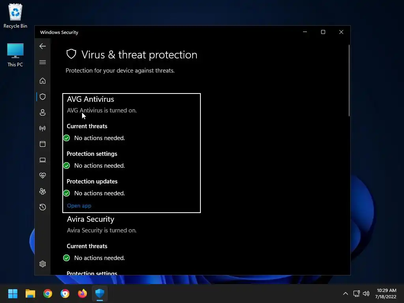Click 'AVG Antivirus is turned on.' text
404x303 pixels.
pos(102,110)
